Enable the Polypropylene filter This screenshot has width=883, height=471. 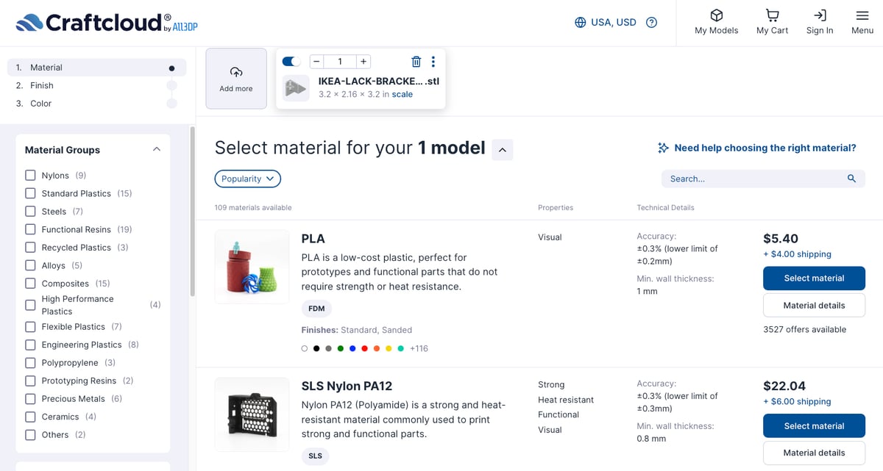click(x=30, y=362)
